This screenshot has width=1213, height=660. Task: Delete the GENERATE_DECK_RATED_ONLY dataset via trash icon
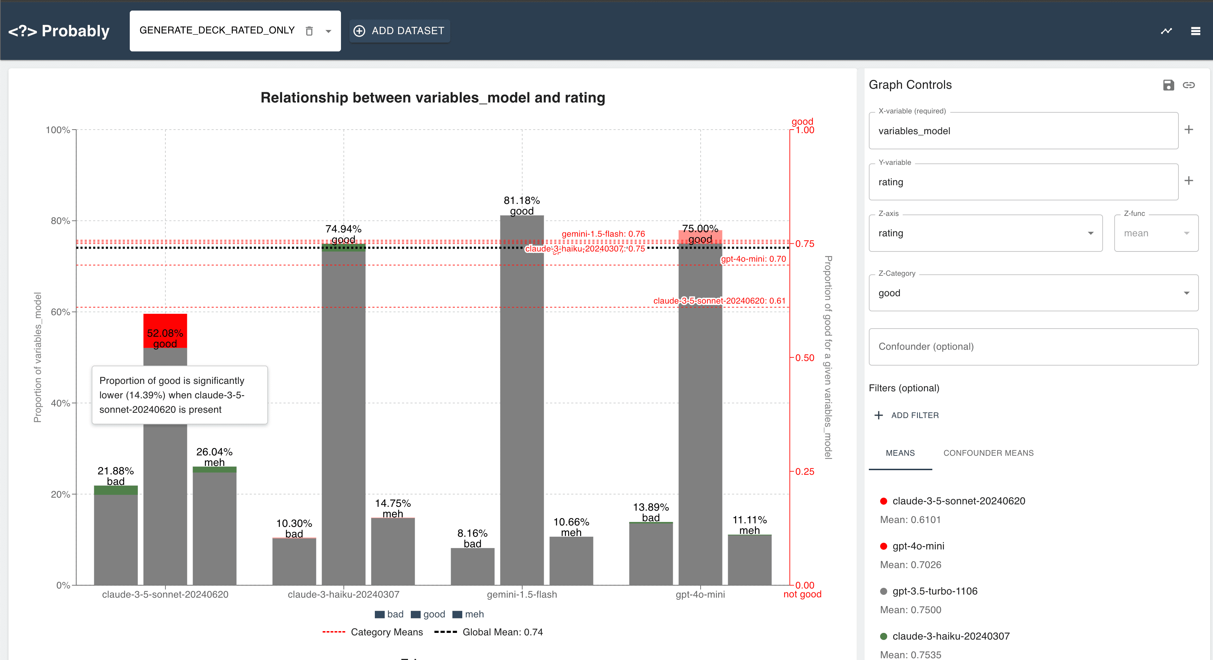click(x=309, y=31)
